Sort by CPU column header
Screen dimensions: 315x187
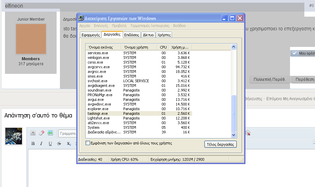(x=163, y=47)
